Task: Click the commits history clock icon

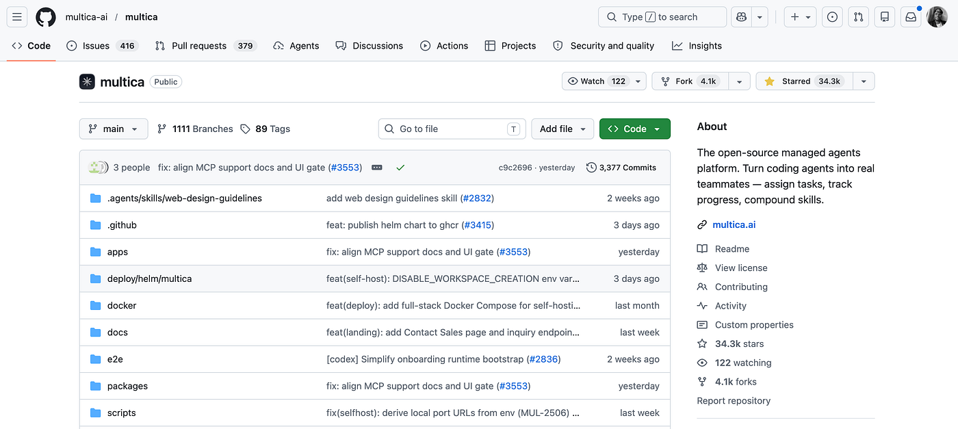Action: 591,168
